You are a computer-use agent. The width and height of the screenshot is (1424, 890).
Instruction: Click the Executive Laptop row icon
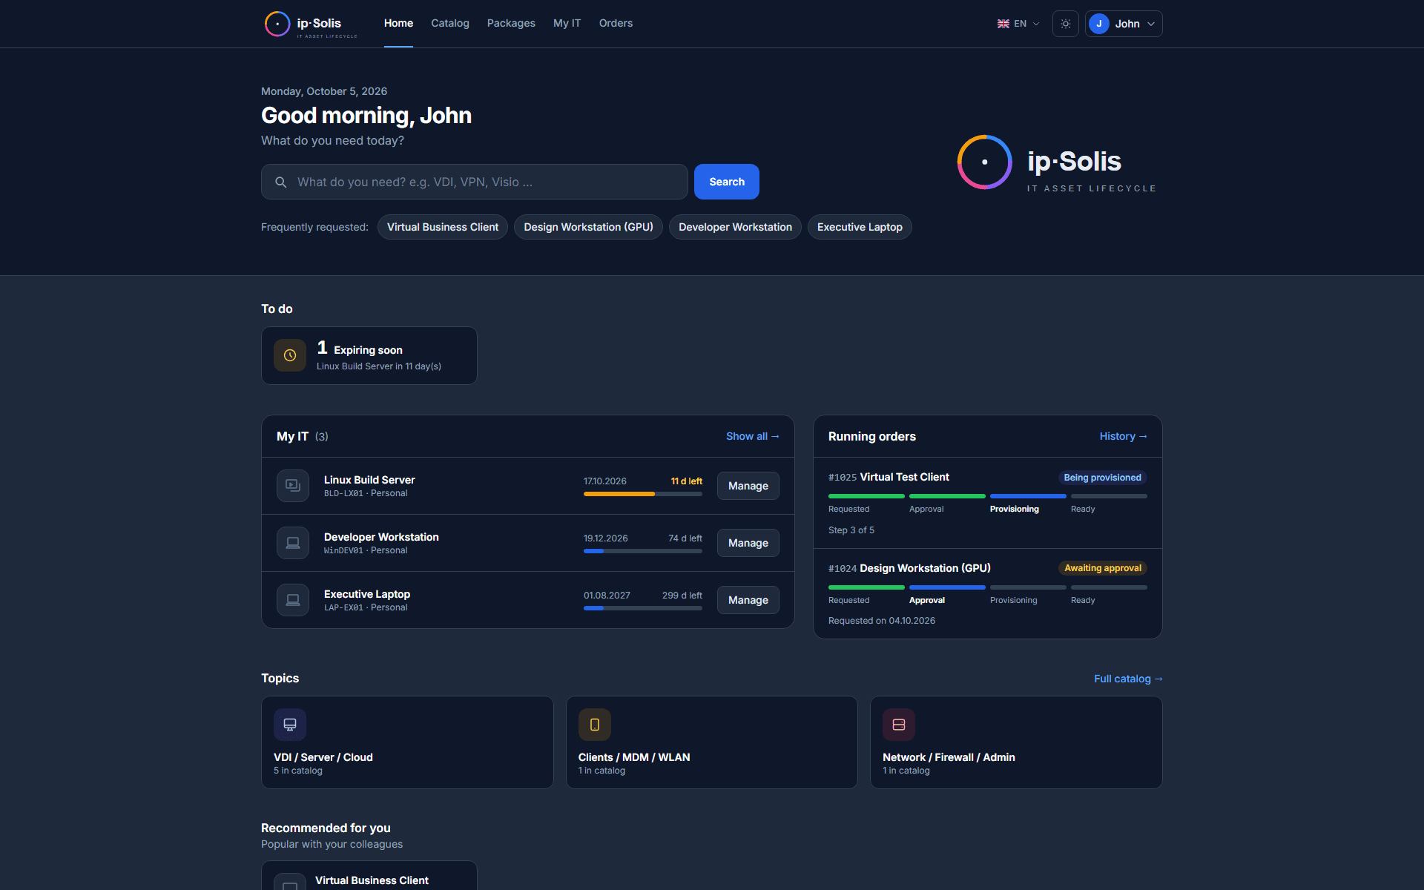click(x=293, y=600)
